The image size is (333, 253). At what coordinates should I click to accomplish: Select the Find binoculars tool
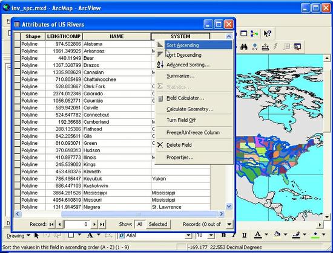point(244,46)
